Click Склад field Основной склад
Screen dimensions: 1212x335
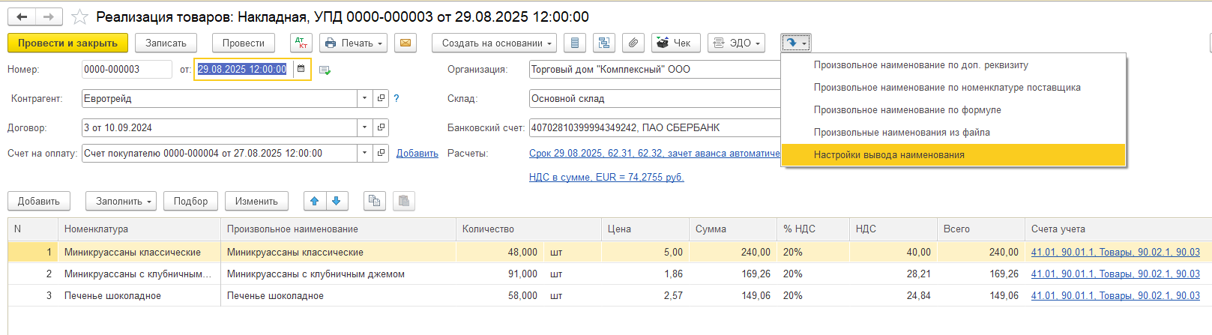click(x=654, y=98)
